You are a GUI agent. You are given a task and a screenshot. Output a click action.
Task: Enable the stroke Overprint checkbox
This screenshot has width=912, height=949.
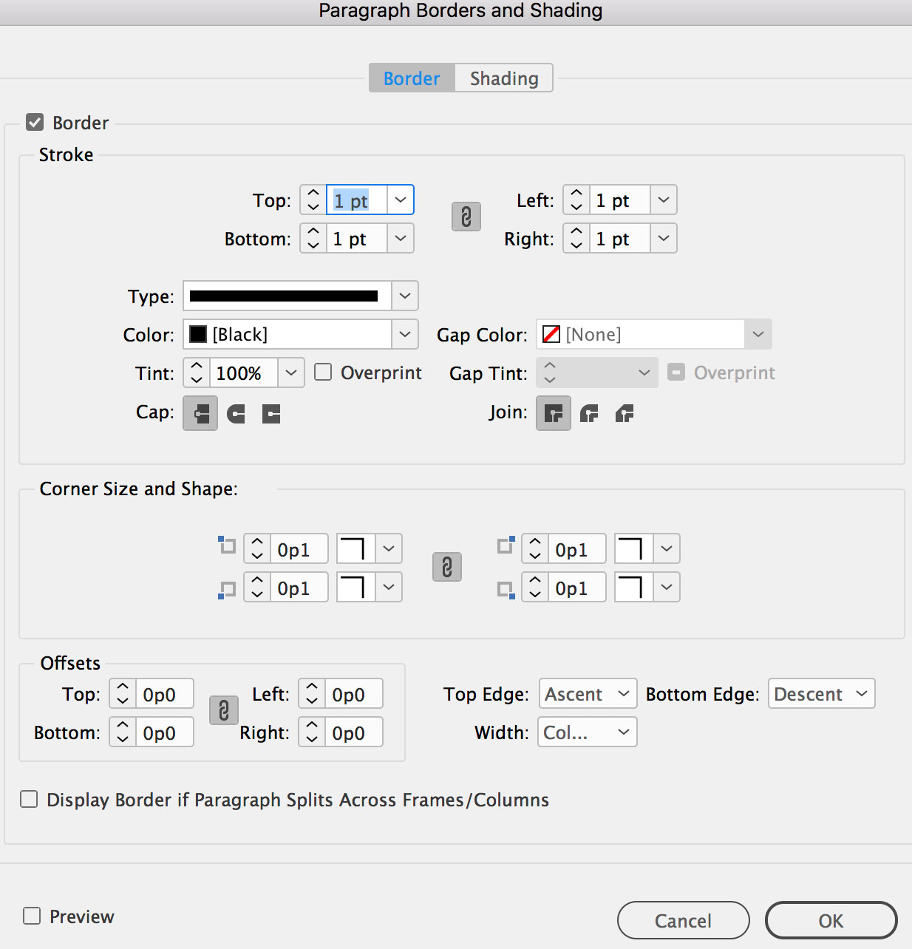point(323,372)
